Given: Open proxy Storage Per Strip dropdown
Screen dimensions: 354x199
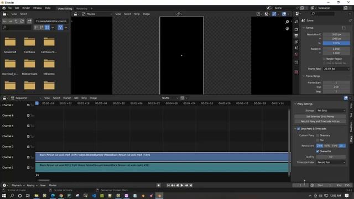Looking at the screenshot, I should pyautogui.click(x=331, y=111).
